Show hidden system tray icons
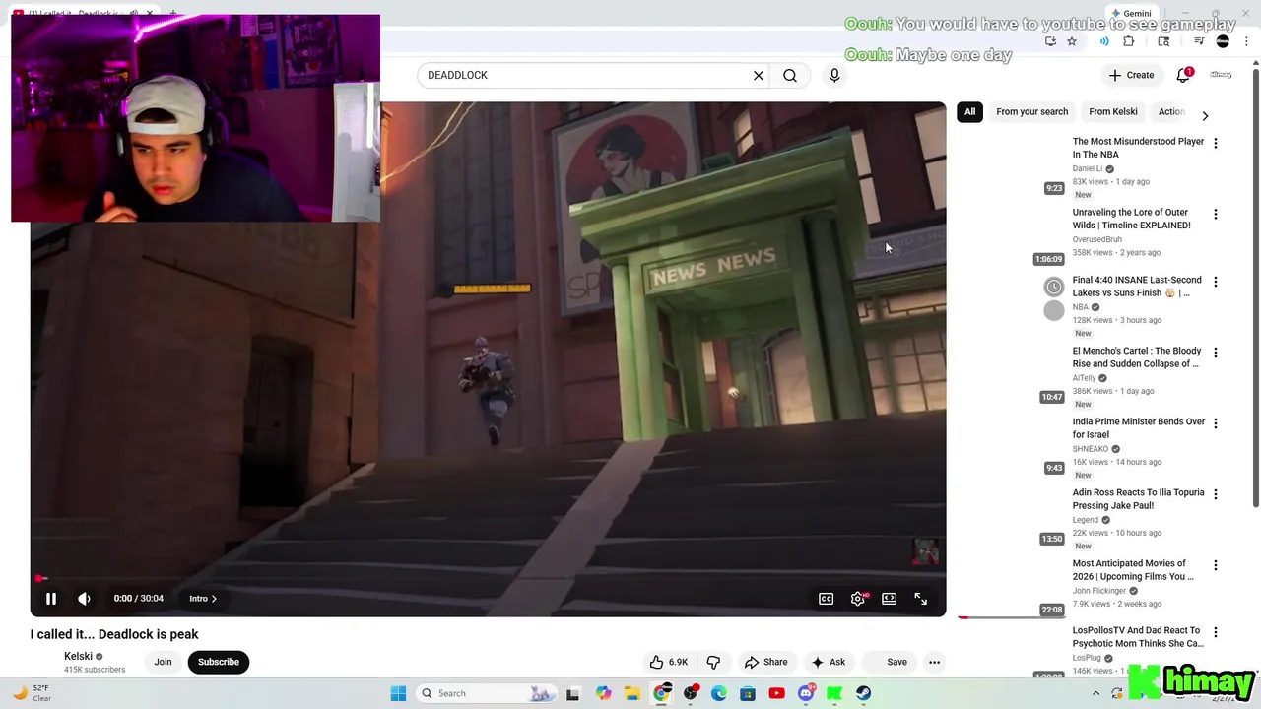The image size is (1261, 709). [1095, 693]
